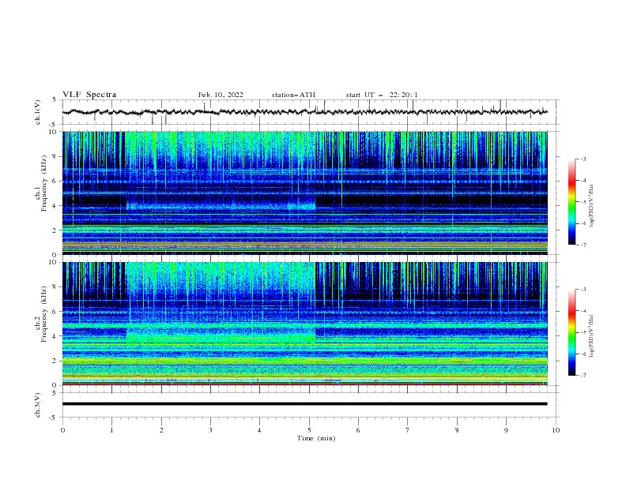Click the ch.1 spectrogram color bar
This screenshot has height=483, width=626.
click(572, 202)
